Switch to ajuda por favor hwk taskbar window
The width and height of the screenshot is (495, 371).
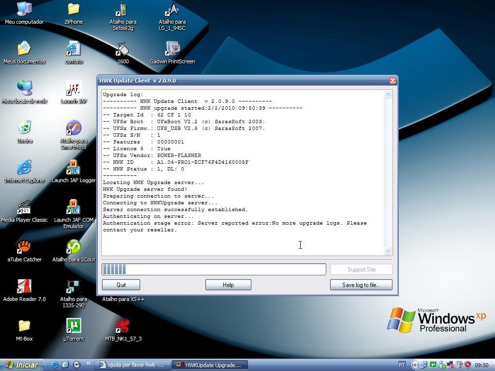pyautogui.click(x=131, y=365)
